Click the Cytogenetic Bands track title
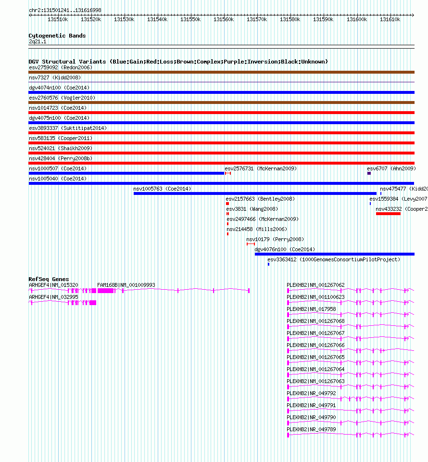Screen dimensions: 428x462 click(x=57, y=36)
